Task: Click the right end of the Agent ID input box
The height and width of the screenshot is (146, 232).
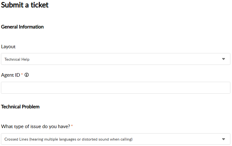Action: click(x=225, y=88)
